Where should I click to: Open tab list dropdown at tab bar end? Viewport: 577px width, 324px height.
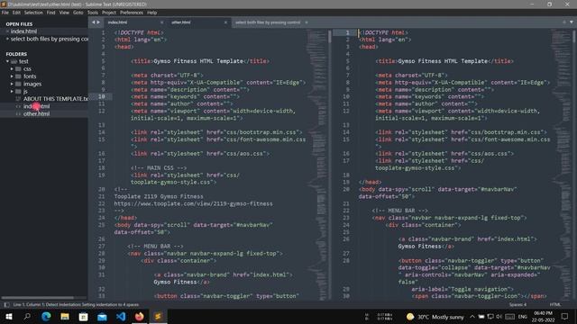[x=571, y=22]
